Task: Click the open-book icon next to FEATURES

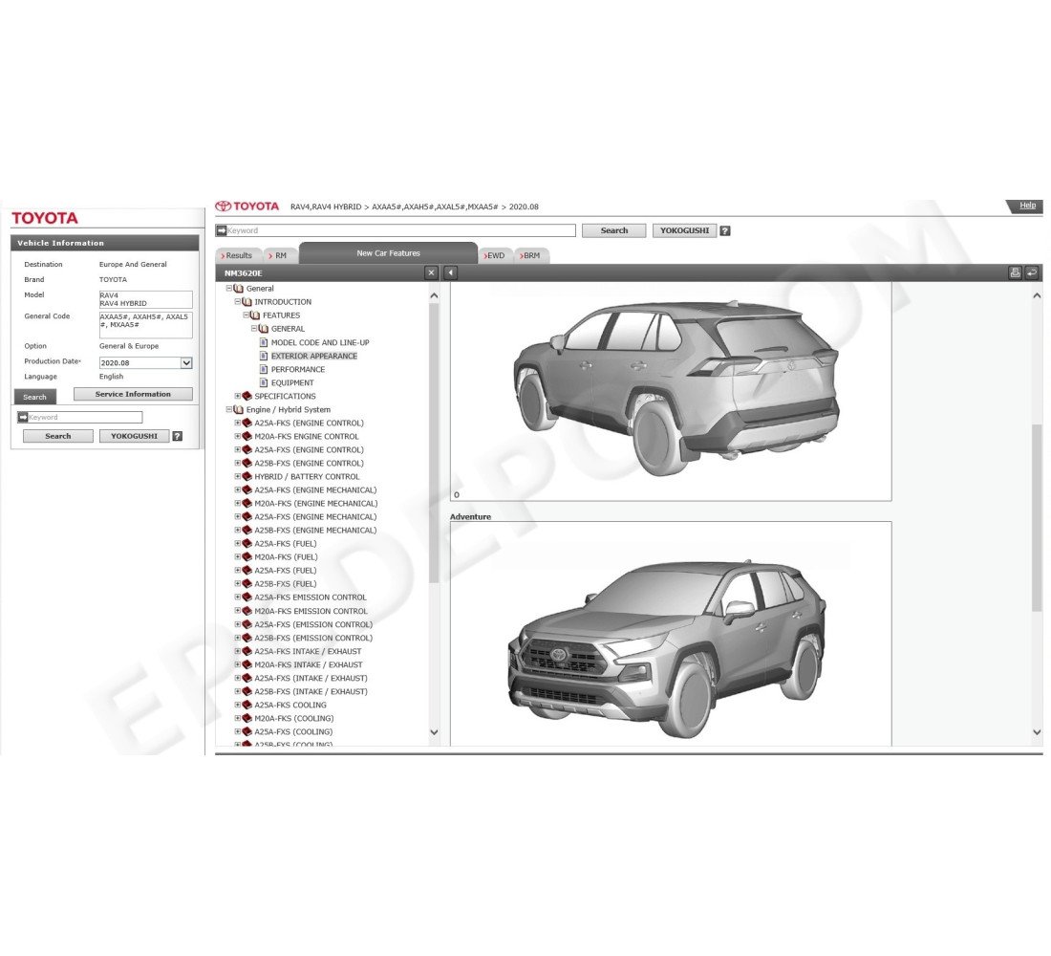Action: 255,315
